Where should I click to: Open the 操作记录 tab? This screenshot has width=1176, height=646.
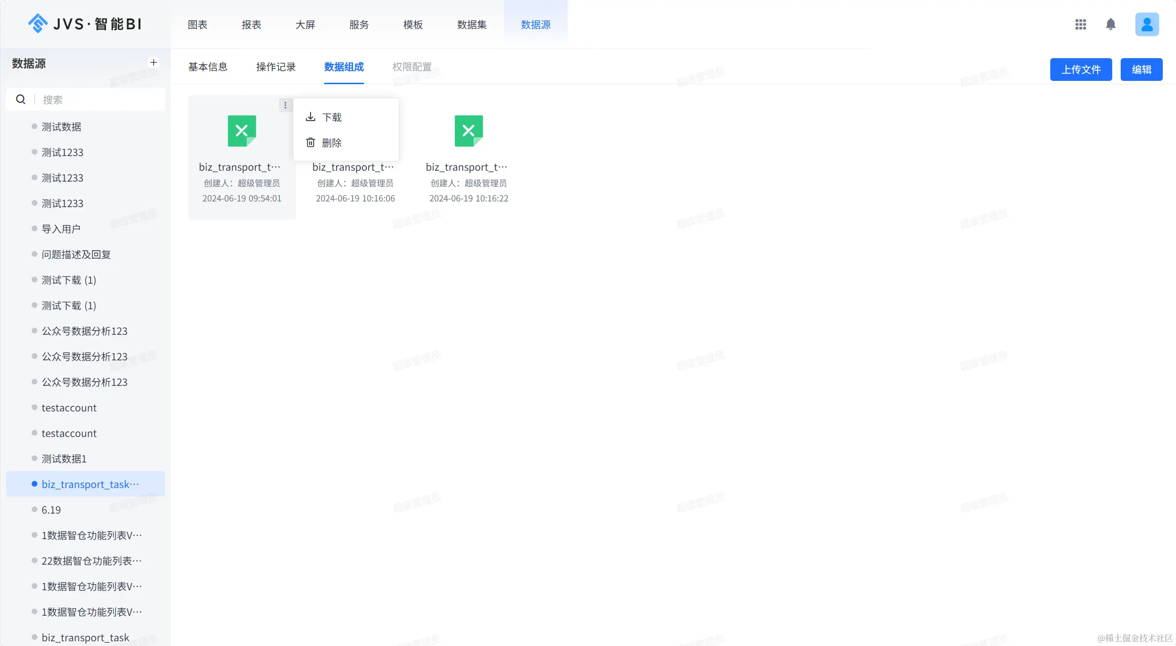point(276,67)
